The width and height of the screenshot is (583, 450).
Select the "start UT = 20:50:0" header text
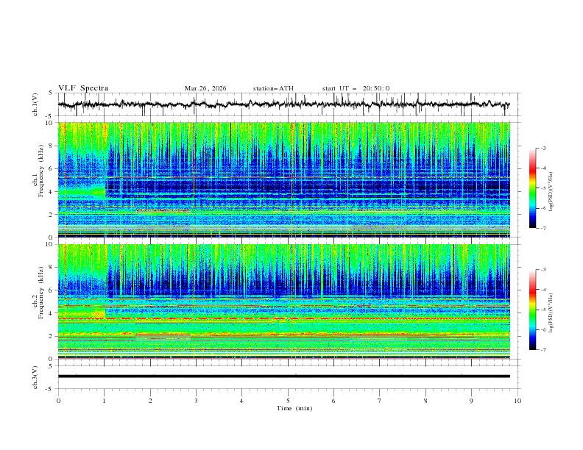pyautogui.click(x=356, y=88)
